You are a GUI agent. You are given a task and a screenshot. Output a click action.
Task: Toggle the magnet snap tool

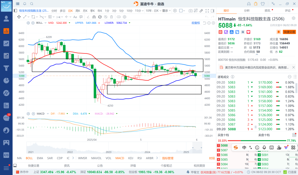[94, 17]
